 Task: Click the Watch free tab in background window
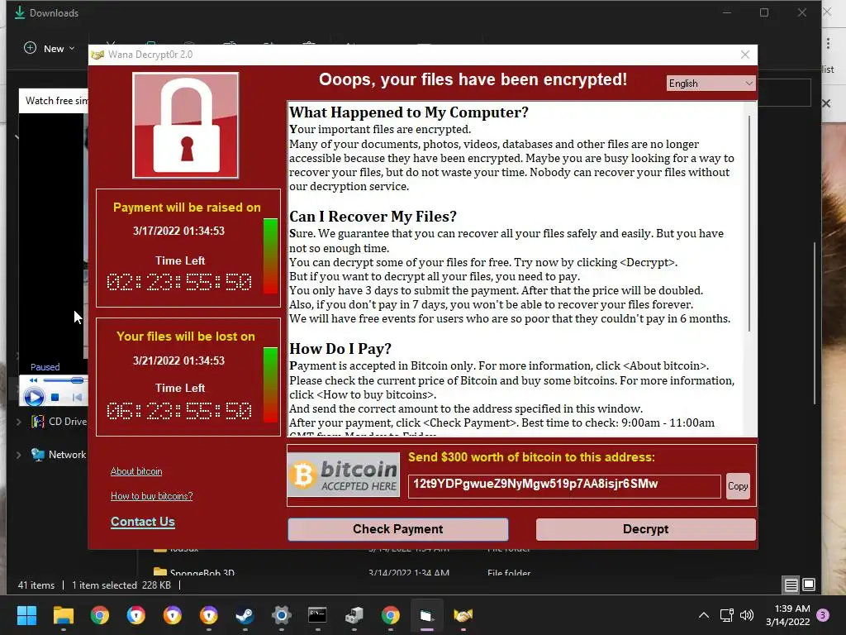pos(55,100)
